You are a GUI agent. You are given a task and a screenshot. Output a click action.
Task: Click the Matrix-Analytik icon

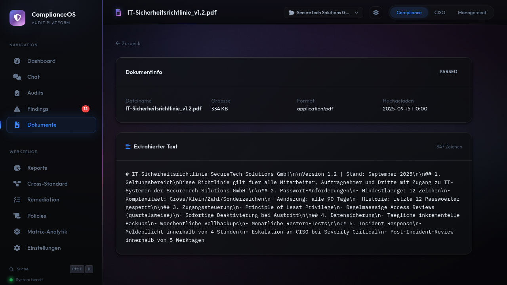17,232
